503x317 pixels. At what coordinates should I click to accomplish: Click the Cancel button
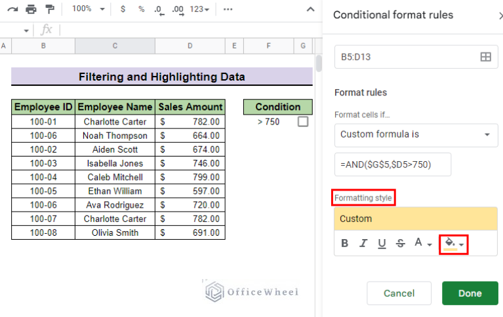pos(399,293)
